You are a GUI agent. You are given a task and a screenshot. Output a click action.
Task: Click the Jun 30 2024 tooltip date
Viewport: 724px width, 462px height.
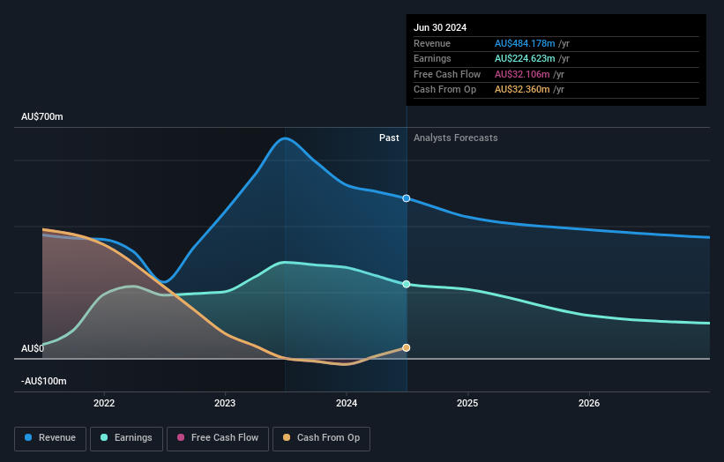pyautogui.click(x=440, y=27)
